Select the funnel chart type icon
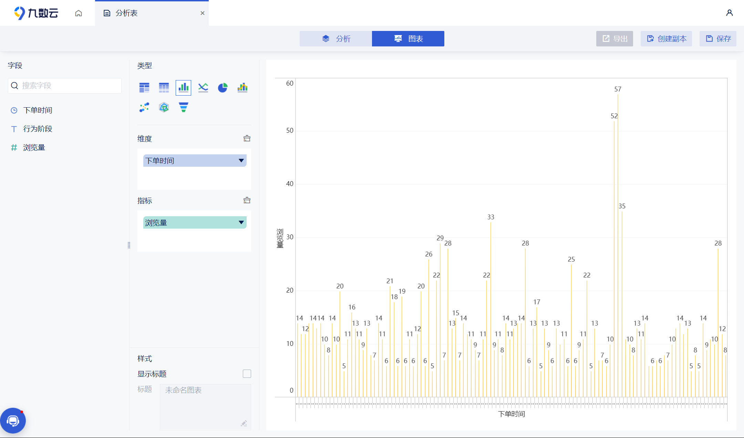744x438 pixels. click(x=184, y=107)
